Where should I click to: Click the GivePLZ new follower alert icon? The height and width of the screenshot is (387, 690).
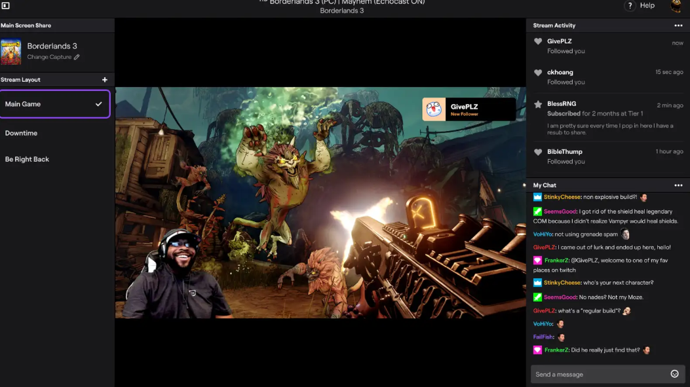click(433, 108)
